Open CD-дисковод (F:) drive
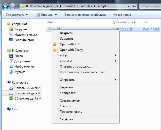The width and height of the screenshot is (161, 130). point(28,99)
